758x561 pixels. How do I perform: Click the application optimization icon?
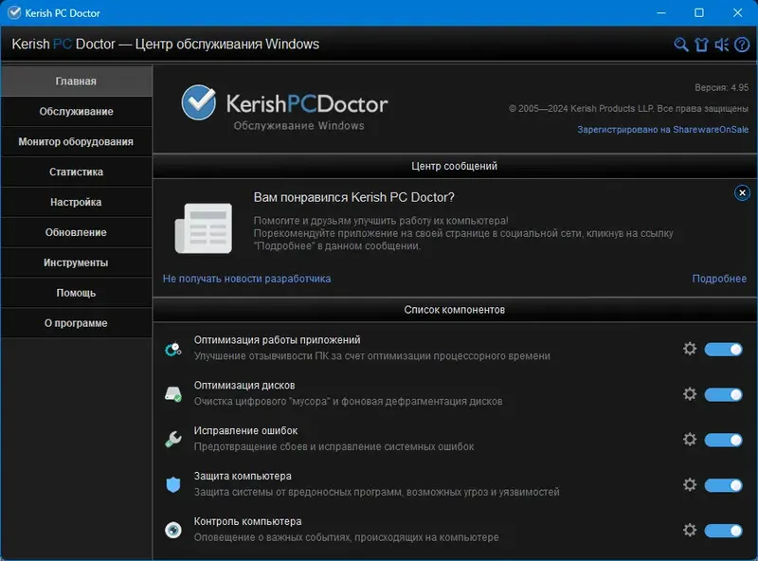click(x=172, y=349)
